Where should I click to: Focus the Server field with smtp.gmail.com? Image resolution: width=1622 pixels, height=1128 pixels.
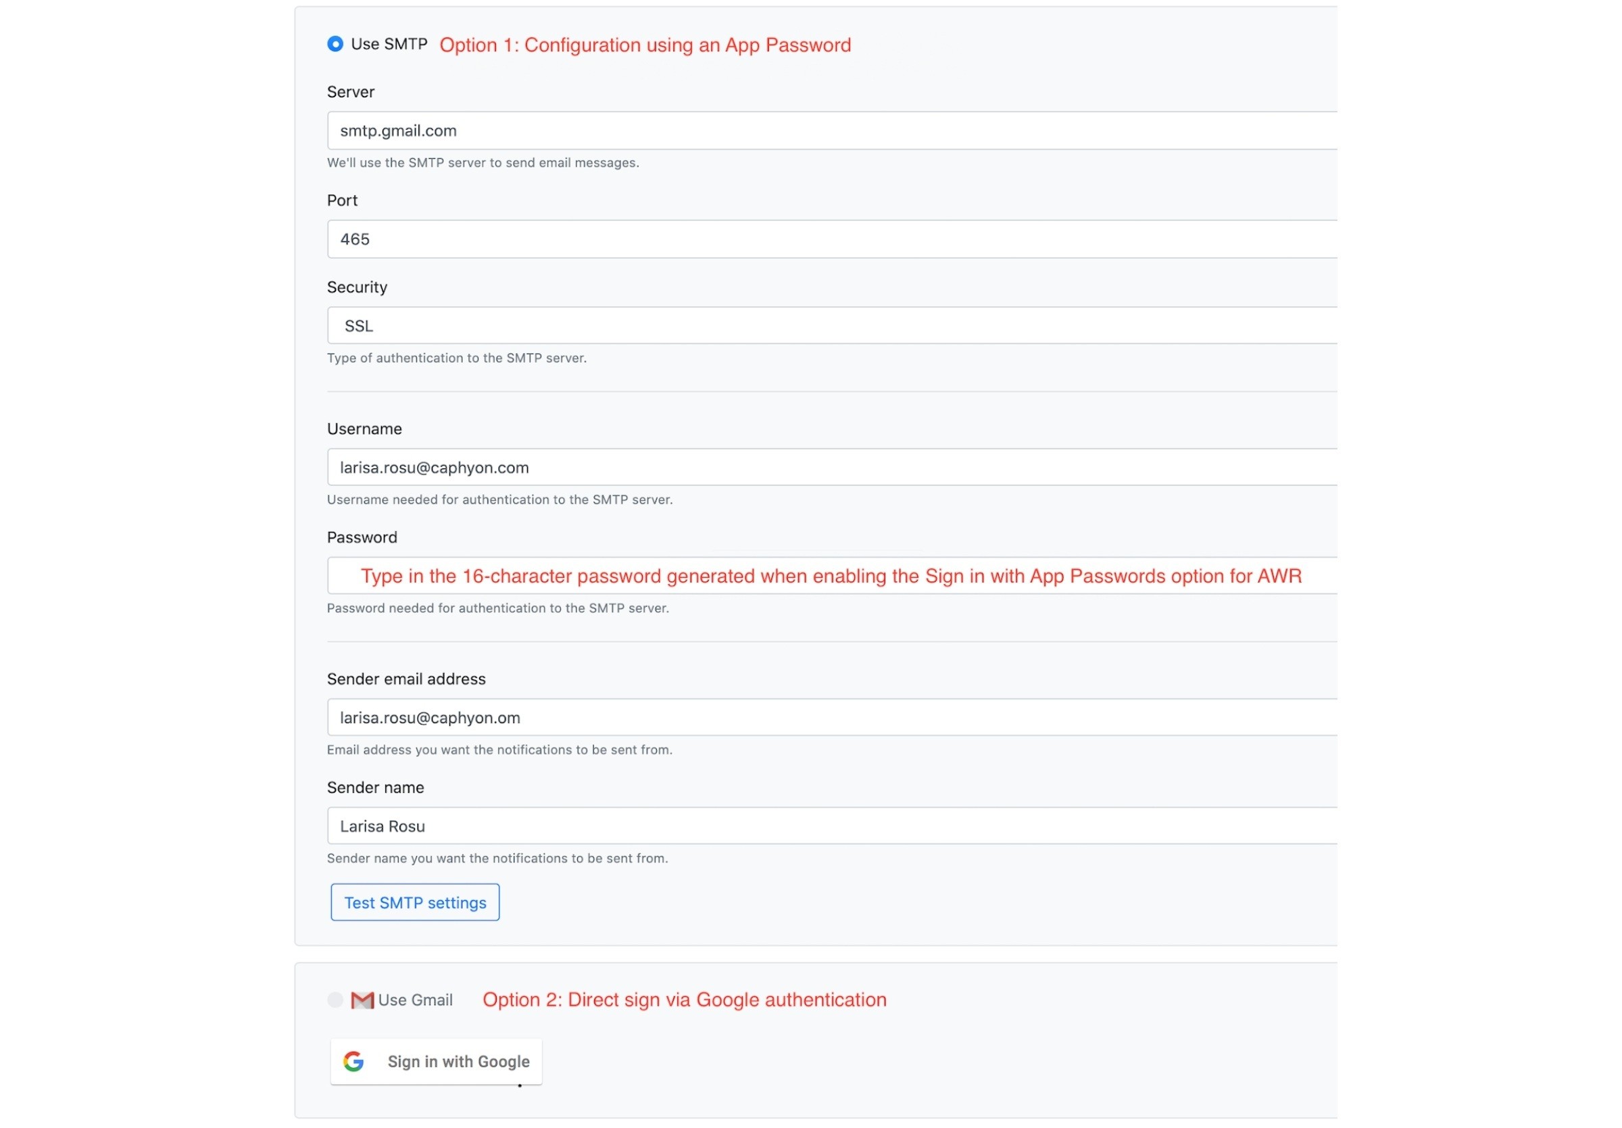832,130
